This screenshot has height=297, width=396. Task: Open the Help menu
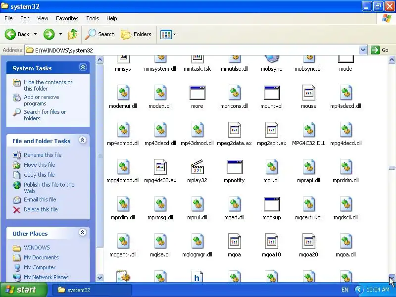pos(112,18)
